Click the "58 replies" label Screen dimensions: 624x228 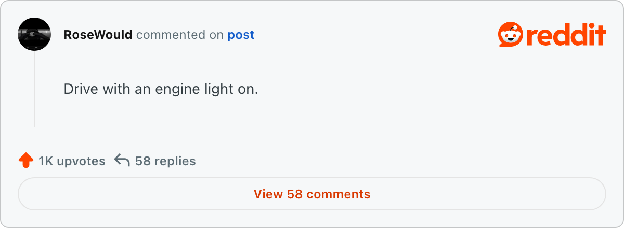[x=165, y=161]
